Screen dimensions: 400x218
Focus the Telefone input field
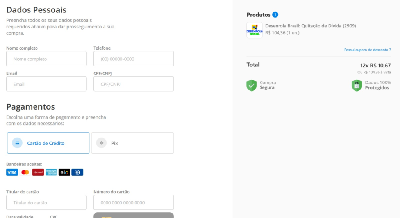[134, 59]
